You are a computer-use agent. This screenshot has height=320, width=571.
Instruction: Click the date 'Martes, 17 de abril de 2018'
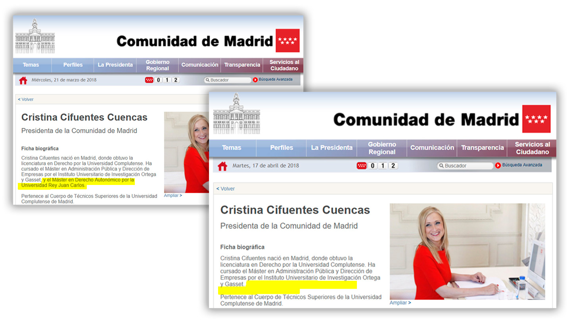pos(266,166)
